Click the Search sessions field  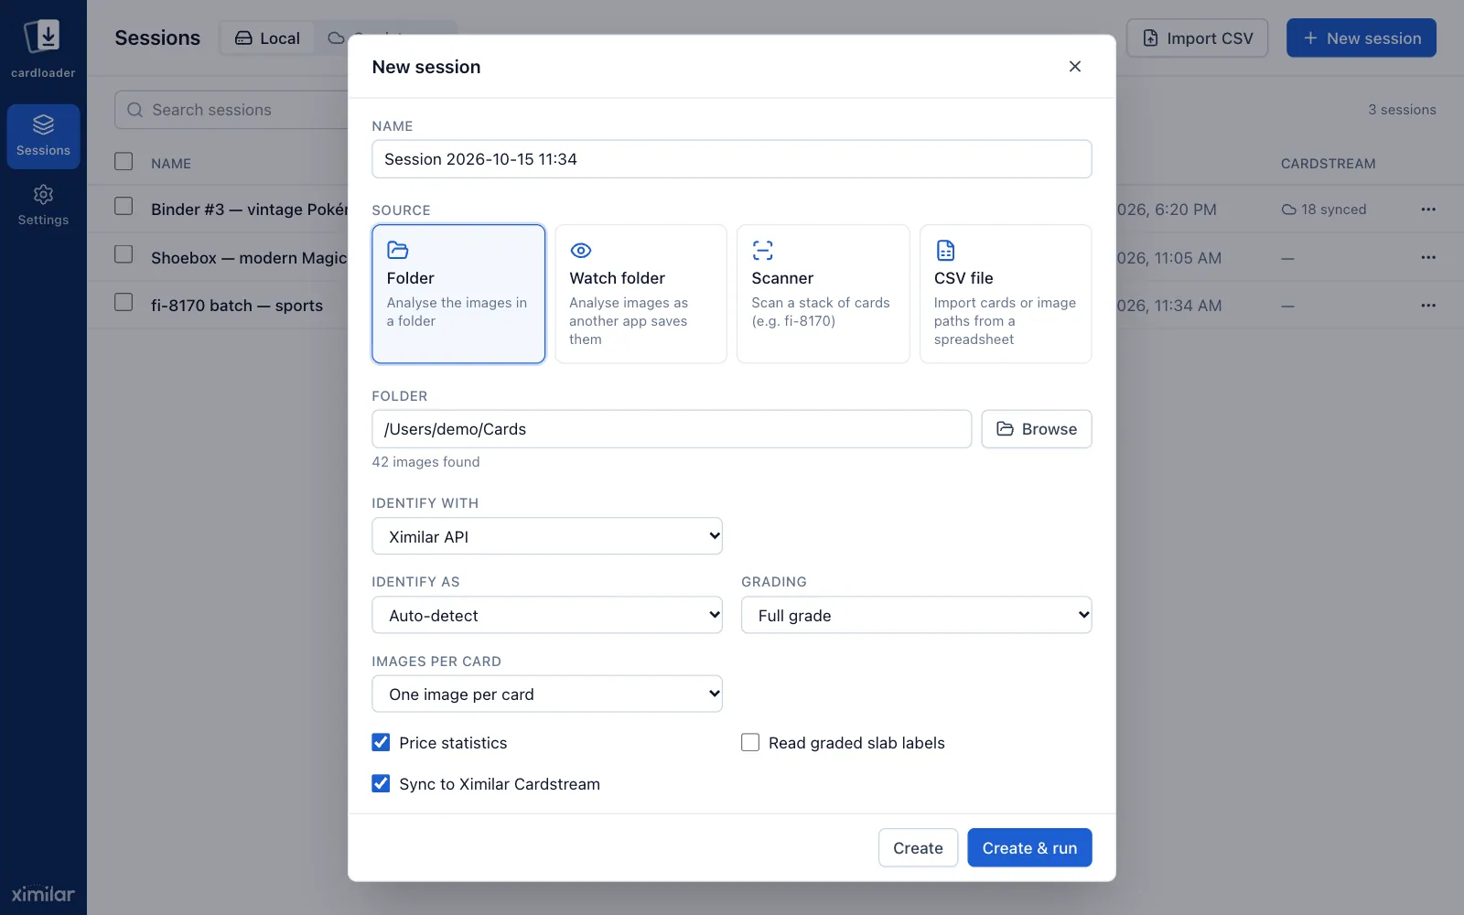pos(231,110)
